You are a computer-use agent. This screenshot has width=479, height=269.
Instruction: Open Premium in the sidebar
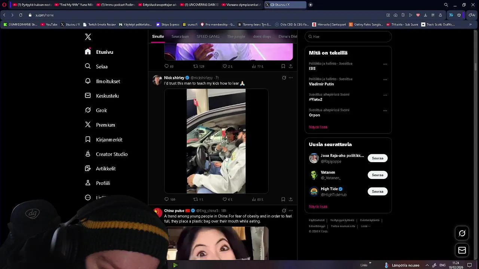click(100, 125)
